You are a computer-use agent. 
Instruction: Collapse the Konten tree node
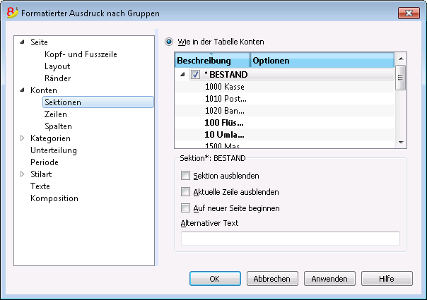[23, 90]
